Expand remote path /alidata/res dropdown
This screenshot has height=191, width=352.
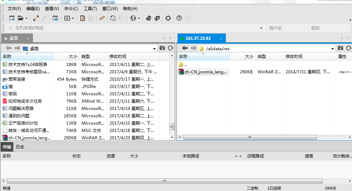pyautogui.click(x=332, y=49)
